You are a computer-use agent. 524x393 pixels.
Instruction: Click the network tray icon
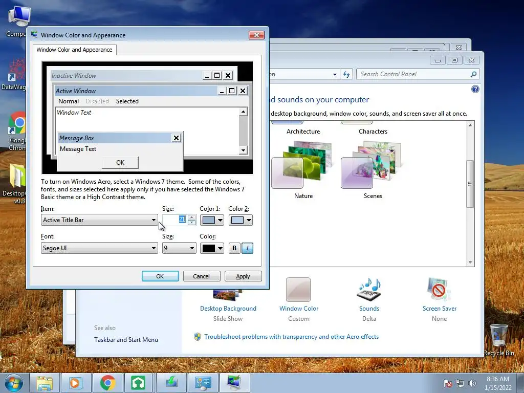click(x=460, y=383)
